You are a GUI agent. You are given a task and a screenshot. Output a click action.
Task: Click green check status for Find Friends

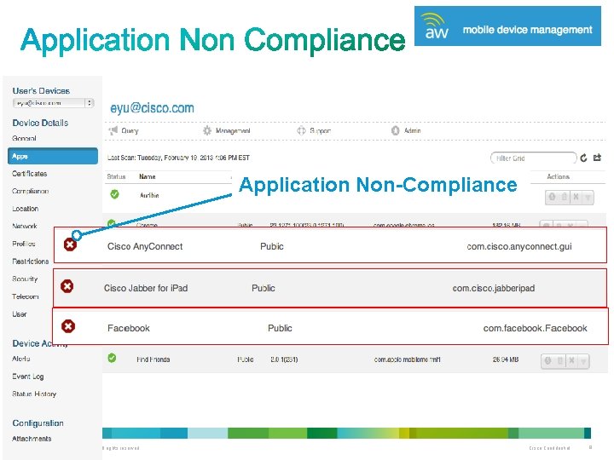click(x=112, y=358)
